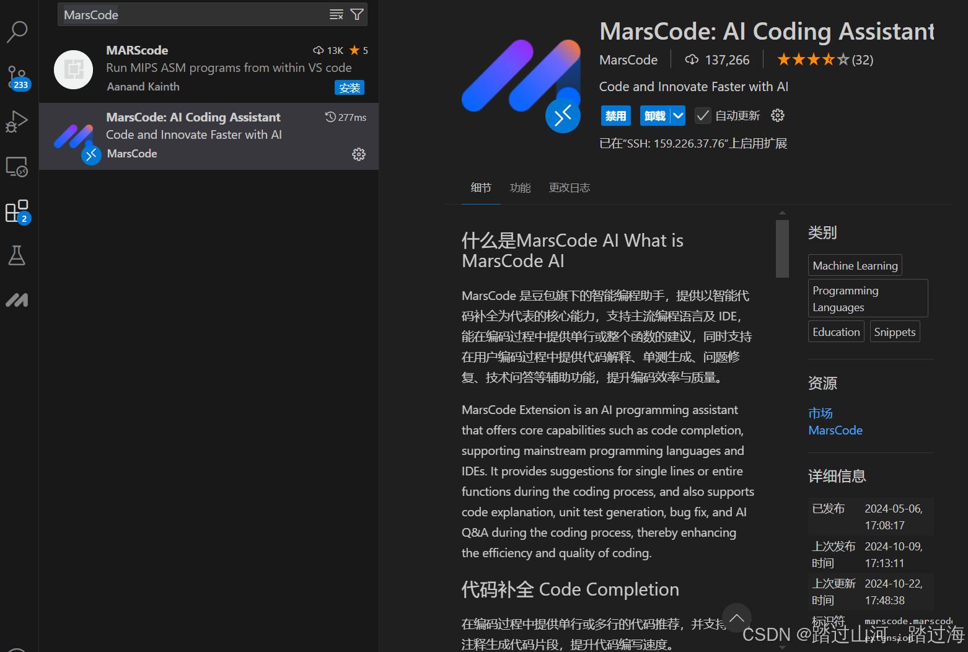This screenshot has height=652, width=968.
Task: Open the MarsCode resource link
Action: [x=835, y=430]
